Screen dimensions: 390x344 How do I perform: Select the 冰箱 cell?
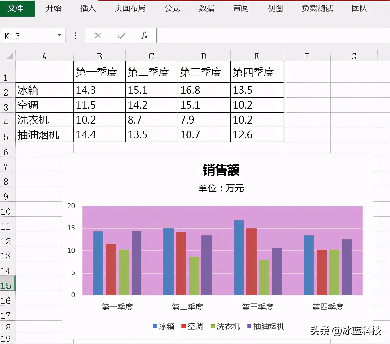pos(44,90)
